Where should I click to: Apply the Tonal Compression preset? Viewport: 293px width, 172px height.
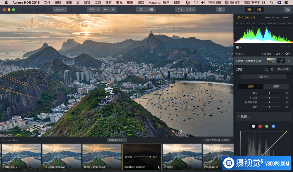coord(102,157)
